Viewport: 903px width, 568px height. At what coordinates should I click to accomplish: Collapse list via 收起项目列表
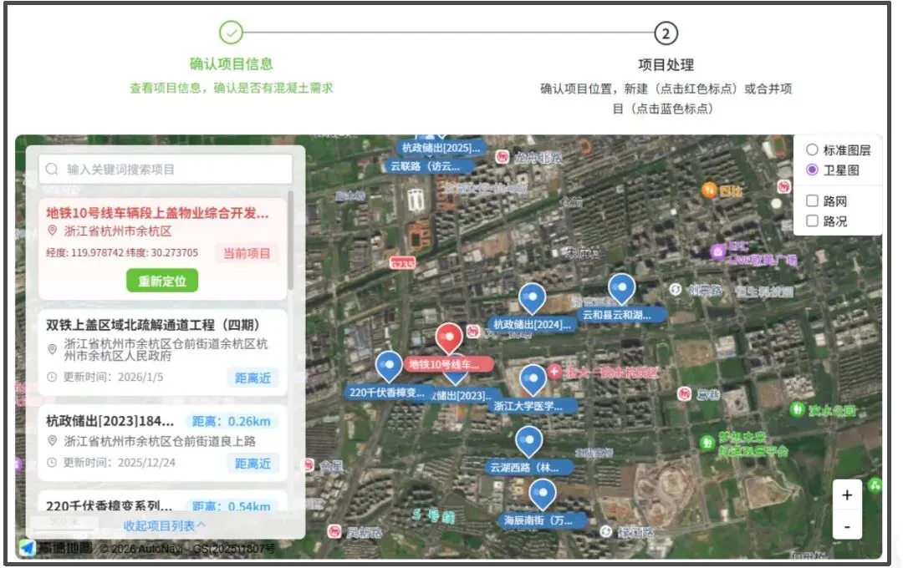[164, 525]
